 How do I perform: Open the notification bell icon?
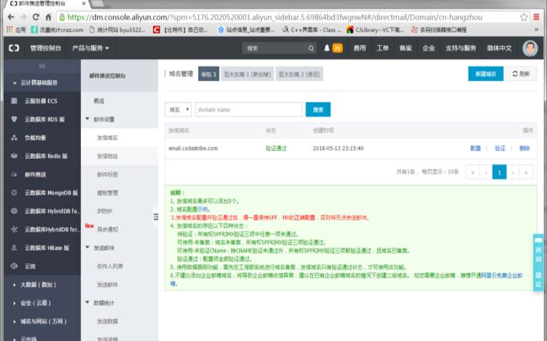point(327,48)
